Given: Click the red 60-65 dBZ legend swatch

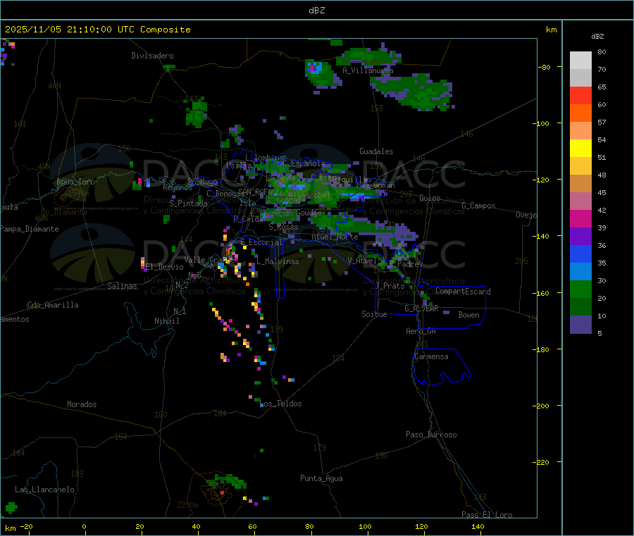Looking at the screenshot, I should coord(580,95).
